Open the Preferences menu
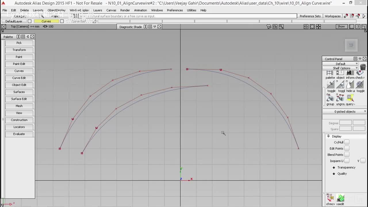The image size is (368, 207). 175,10
